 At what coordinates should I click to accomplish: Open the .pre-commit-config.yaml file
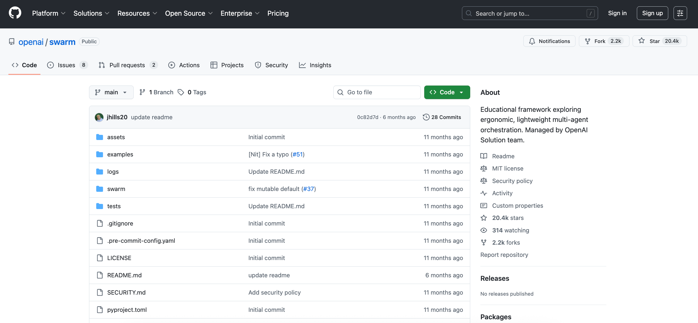tap(141, 241)
